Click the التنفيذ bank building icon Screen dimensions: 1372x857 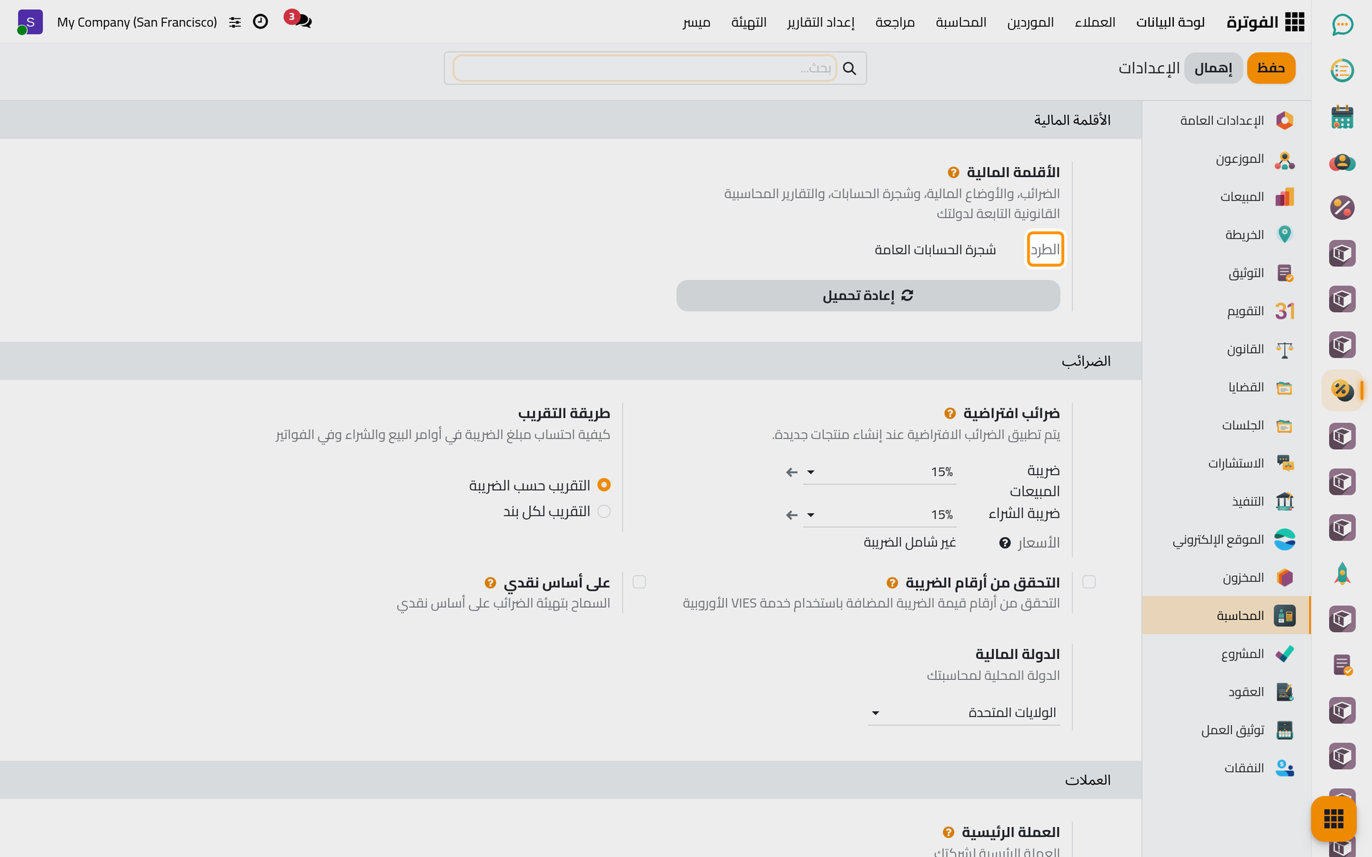(1285, 501)
